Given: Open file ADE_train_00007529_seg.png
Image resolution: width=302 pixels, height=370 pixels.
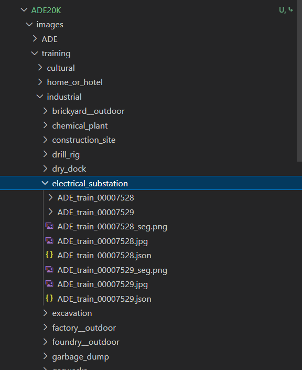Looking at the screenshot, I should coord(112,270).
